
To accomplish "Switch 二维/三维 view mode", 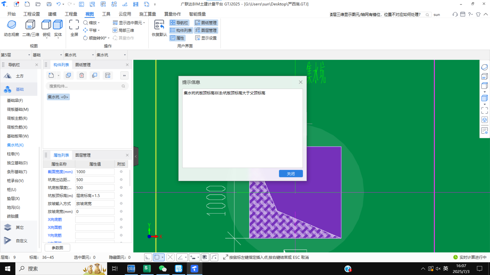I will pos(31,28).
